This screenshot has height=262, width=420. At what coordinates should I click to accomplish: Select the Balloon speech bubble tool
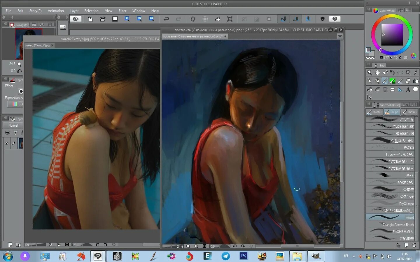tap(416, 89)
